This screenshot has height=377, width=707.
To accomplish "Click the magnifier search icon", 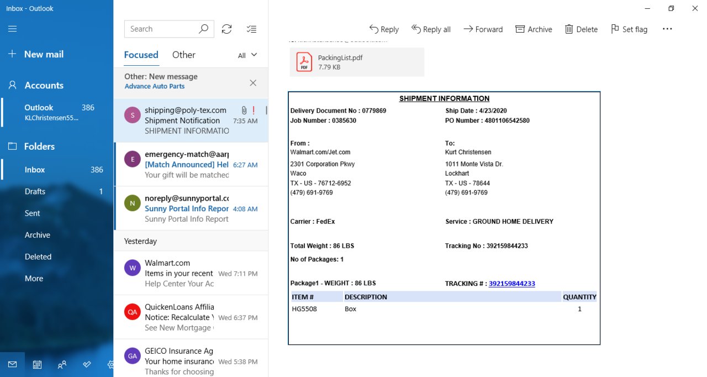I will tap(203, 29).
